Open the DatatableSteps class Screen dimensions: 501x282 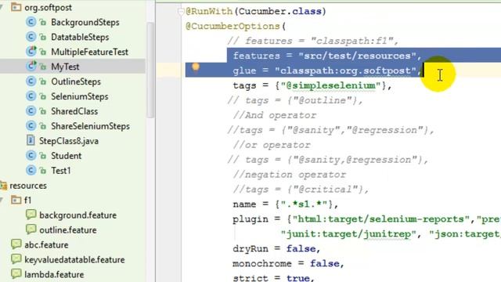80,37
